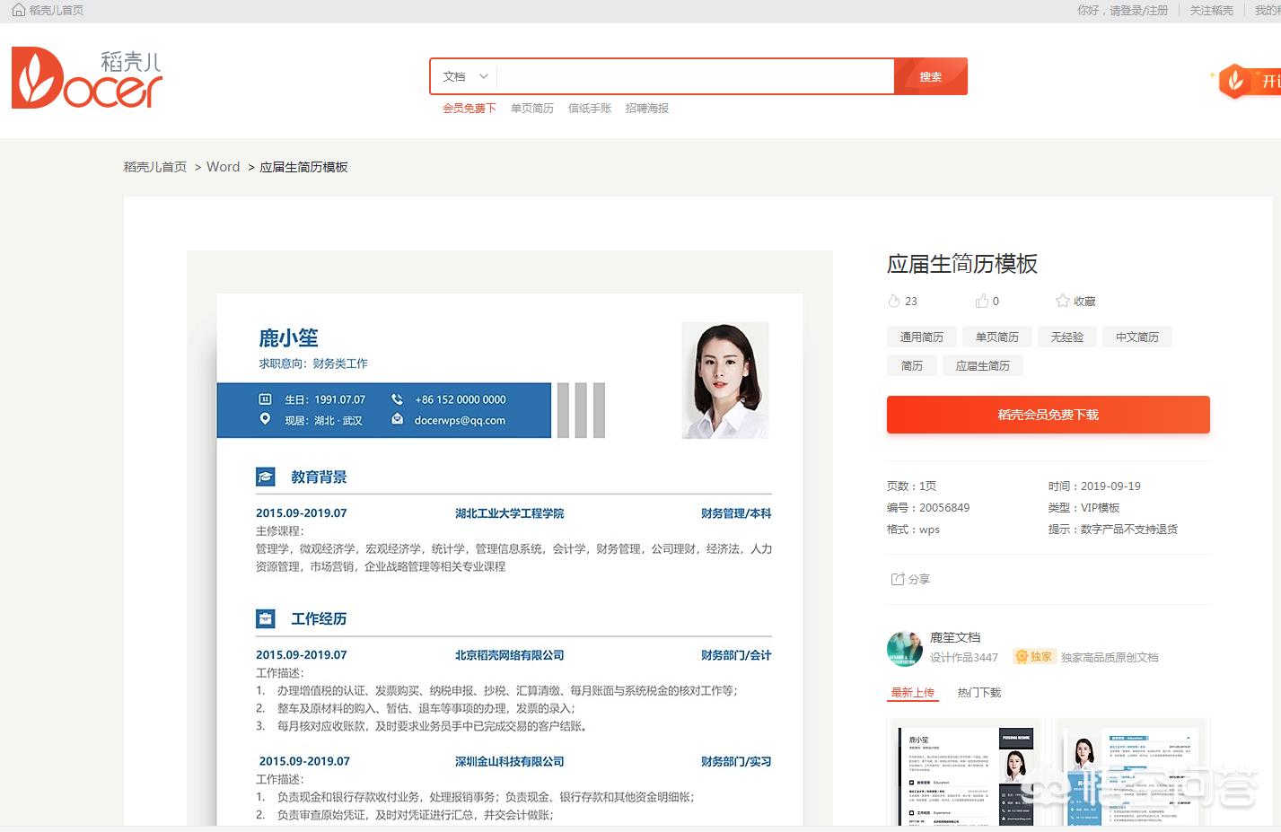Select the 无经验 tag
The width and height of the screenshot is (1281, 832).
click(x=1067, y=337)
